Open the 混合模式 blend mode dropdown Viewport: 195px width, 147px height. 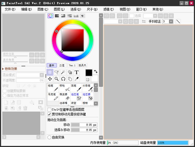[x=30, y=75]
